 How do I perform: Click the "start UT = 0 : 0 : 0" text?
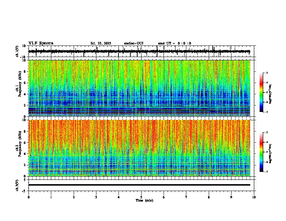coord(174,43)
